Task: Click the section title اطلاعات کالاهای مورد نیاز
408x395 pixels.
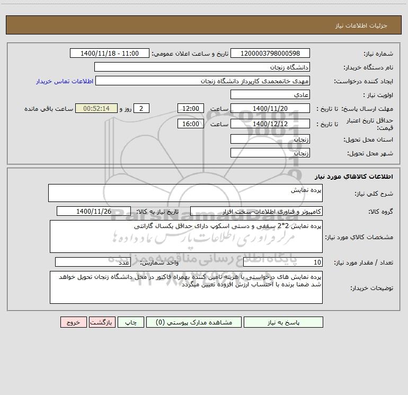Action: click(x=354, y=177)
